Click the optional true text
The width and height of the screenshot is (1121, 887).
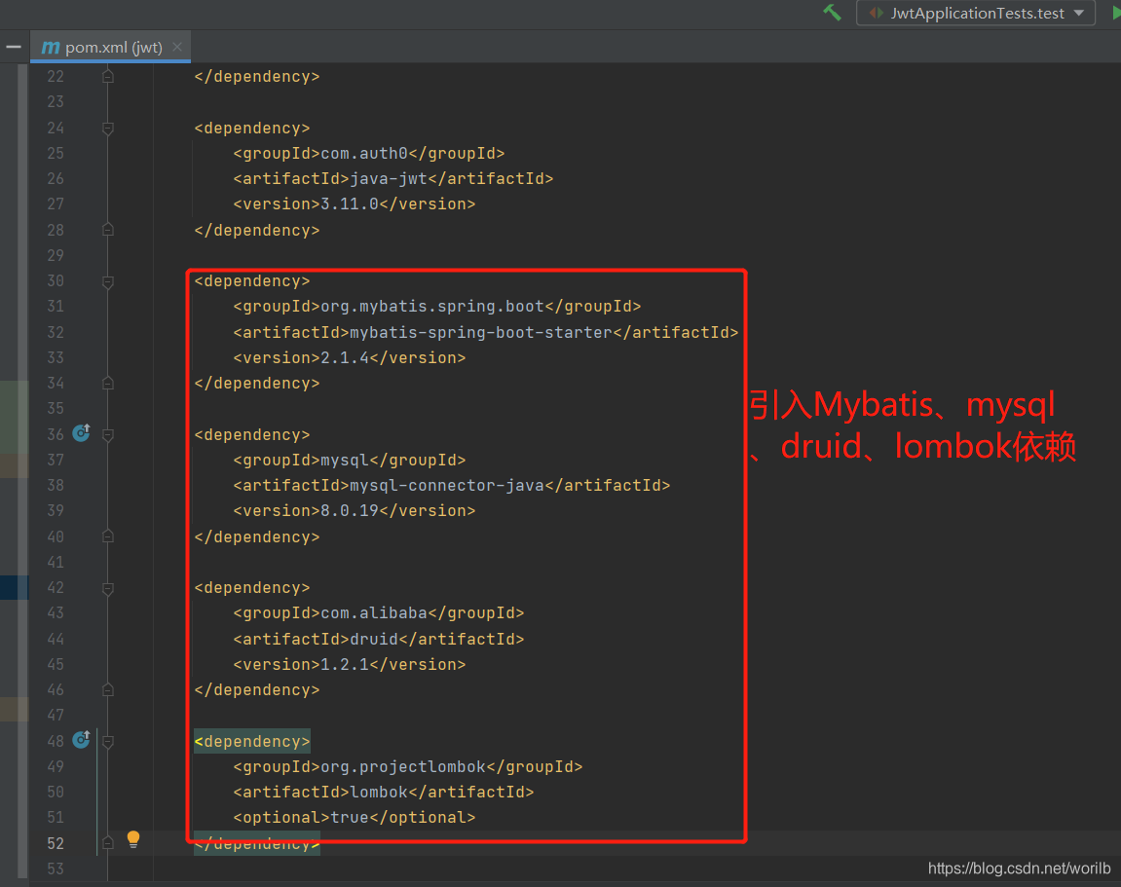point(350,818)
